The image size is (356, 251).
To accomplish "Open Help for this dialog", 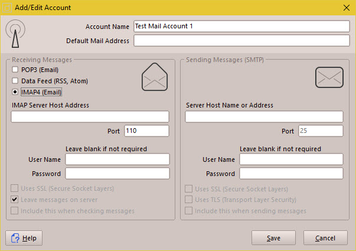I will pyautogui.click(x=24, y=238).
